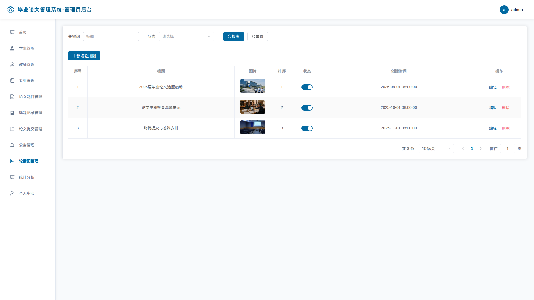Edit the 论文中期检查温馨提示 row
534x300 pixels.
tap(493, 108)
